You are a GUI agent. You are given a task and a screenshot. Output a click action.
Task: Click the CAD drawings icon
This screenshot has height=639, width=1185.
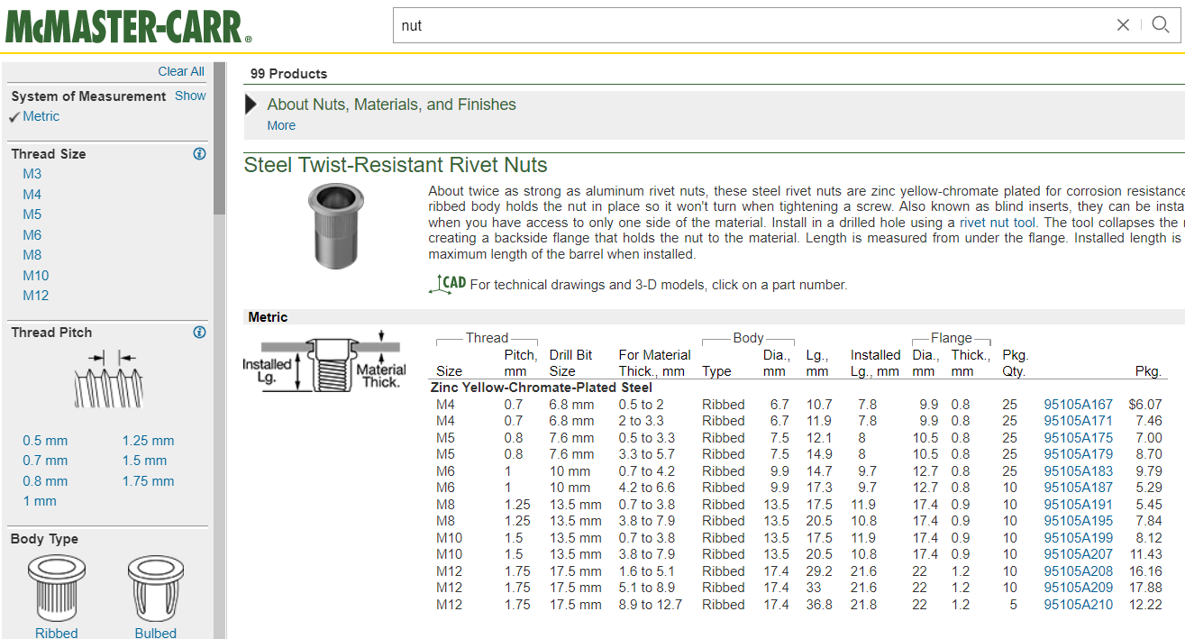tap(447, 284)
